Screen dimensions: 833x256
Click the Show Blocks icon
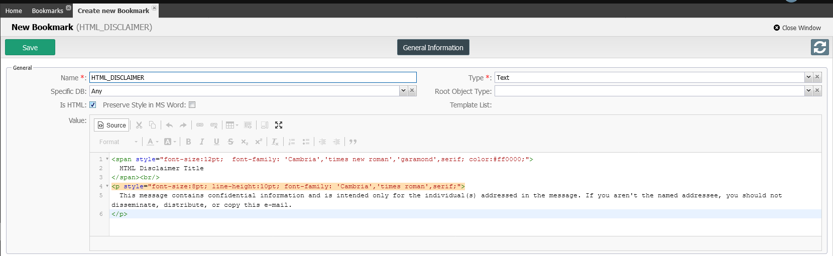(x=265, y=125)
